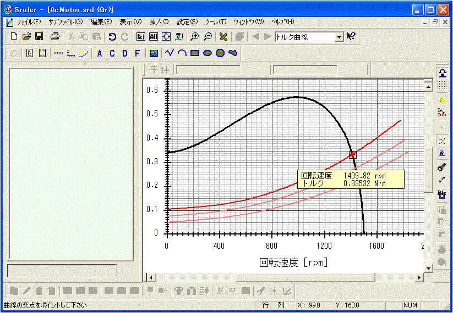Click the red intersection marker on graph

(352, 155)
